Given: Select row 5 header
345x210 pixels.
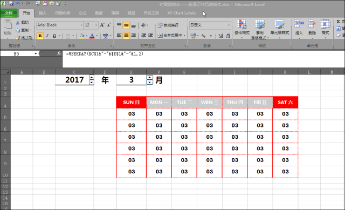Looking at the screenshot, I should pyautogui.click(x=5, y=114).
